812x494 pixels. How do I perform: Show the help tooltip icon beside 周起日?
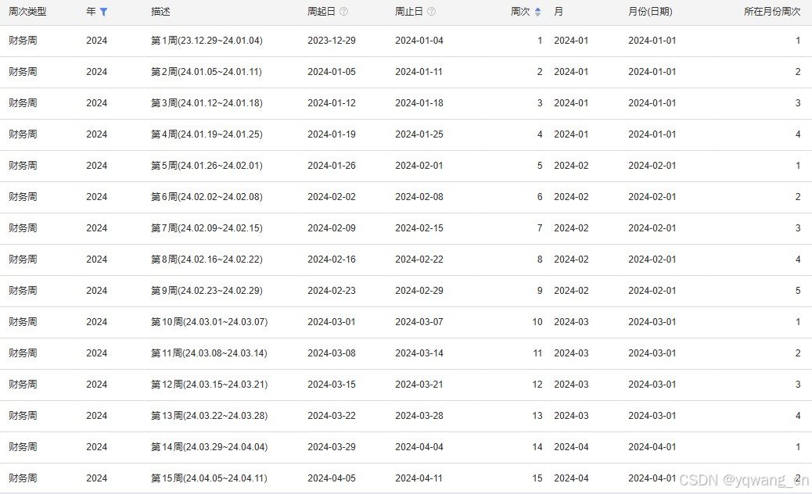(x=343, y=12)
